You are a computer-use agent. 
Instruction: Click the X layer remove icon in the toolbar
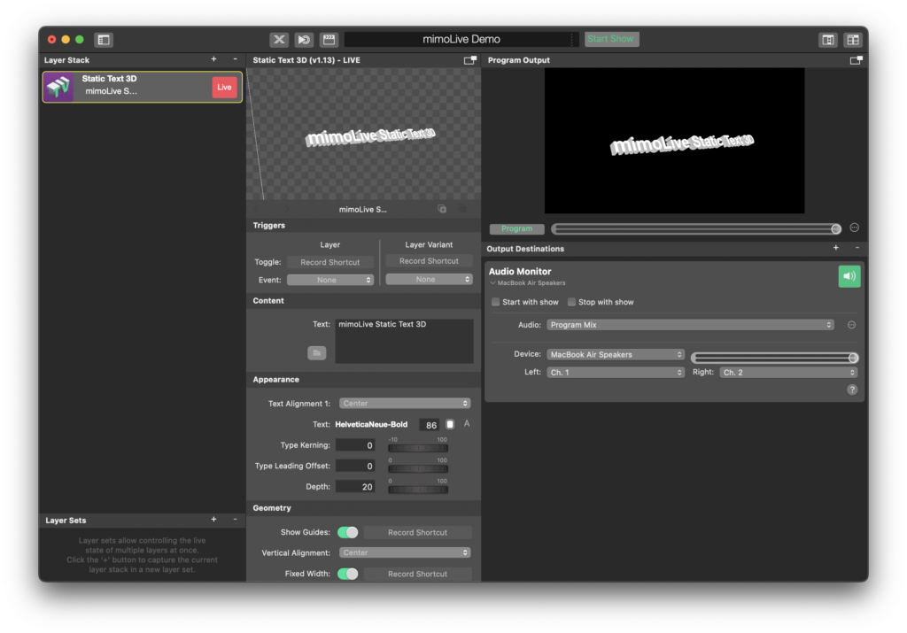coord(279,39)
